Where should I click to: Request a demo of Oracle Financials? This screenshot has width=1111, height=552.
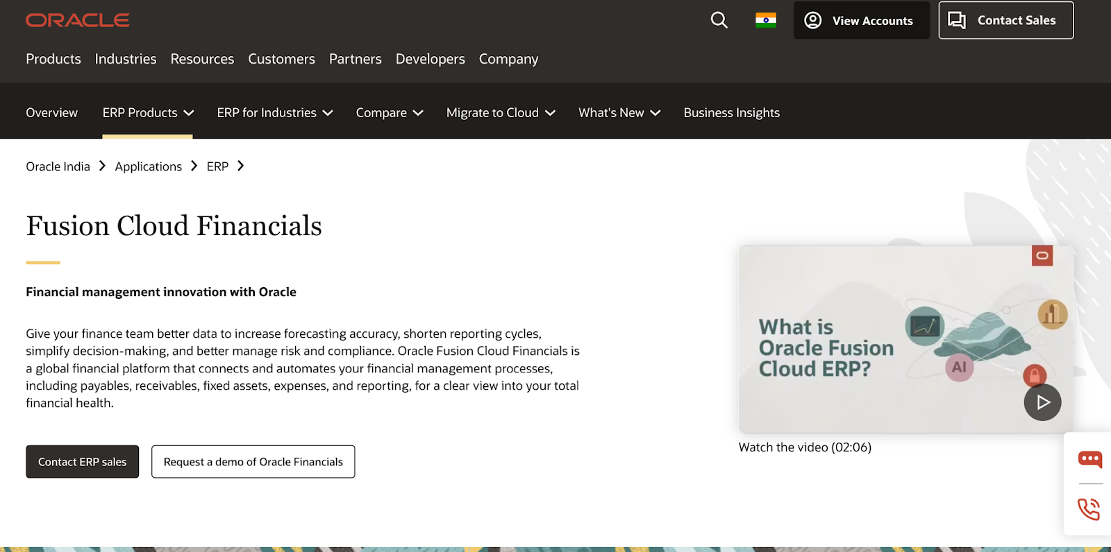(253, 462)
